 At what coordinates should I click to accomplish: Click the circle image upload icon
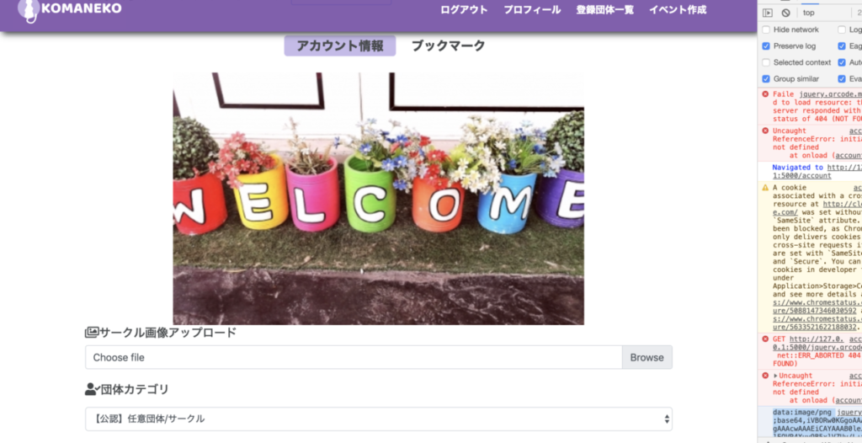coord(91,333)
